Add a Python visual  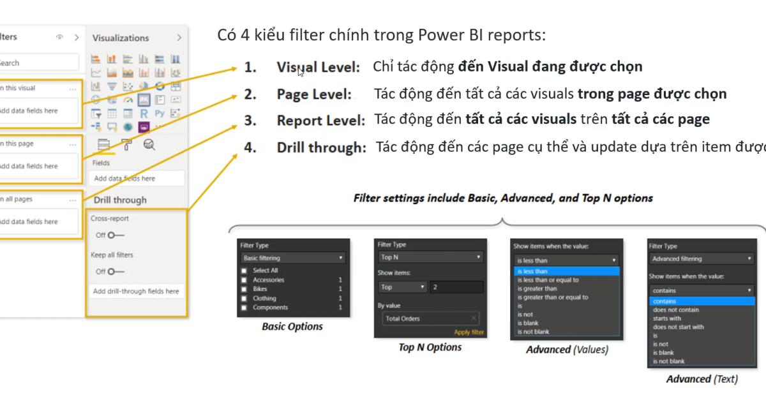pos(160,113)
